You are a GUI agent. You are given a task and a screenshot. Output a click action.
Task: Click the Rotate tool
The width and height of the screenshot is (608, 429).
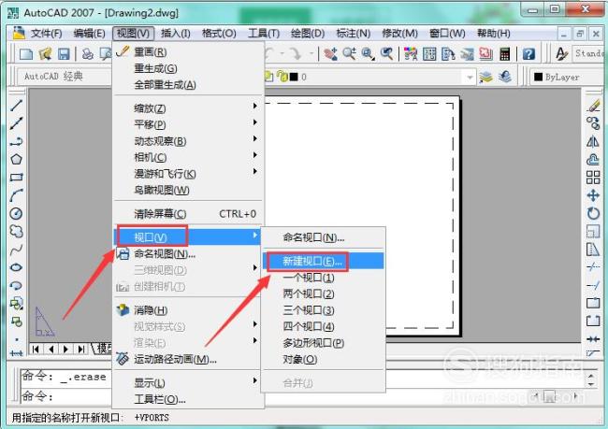click(x=593, y=213)
